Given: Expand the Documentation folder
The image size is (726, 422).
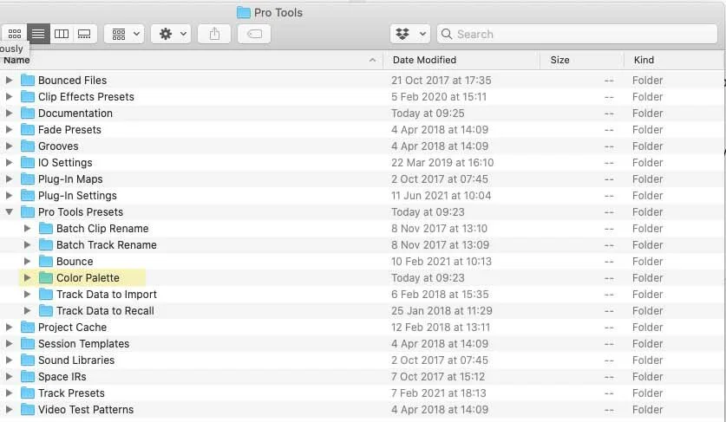Looking at the screenshot, I should [9, 113].
